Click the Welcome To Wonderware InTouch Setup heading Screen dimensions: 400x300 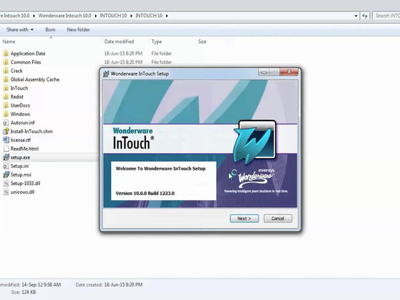161,169
